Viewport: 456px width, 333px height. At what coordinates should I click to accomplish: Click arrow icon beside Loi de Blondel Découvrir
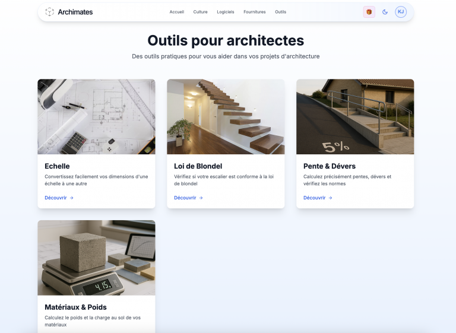point(201,198)
